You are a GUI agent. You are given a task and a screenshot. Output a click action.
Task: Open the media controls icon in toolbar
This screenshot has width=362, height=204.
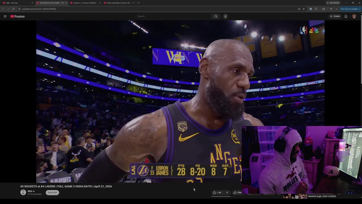click(331, 9)
